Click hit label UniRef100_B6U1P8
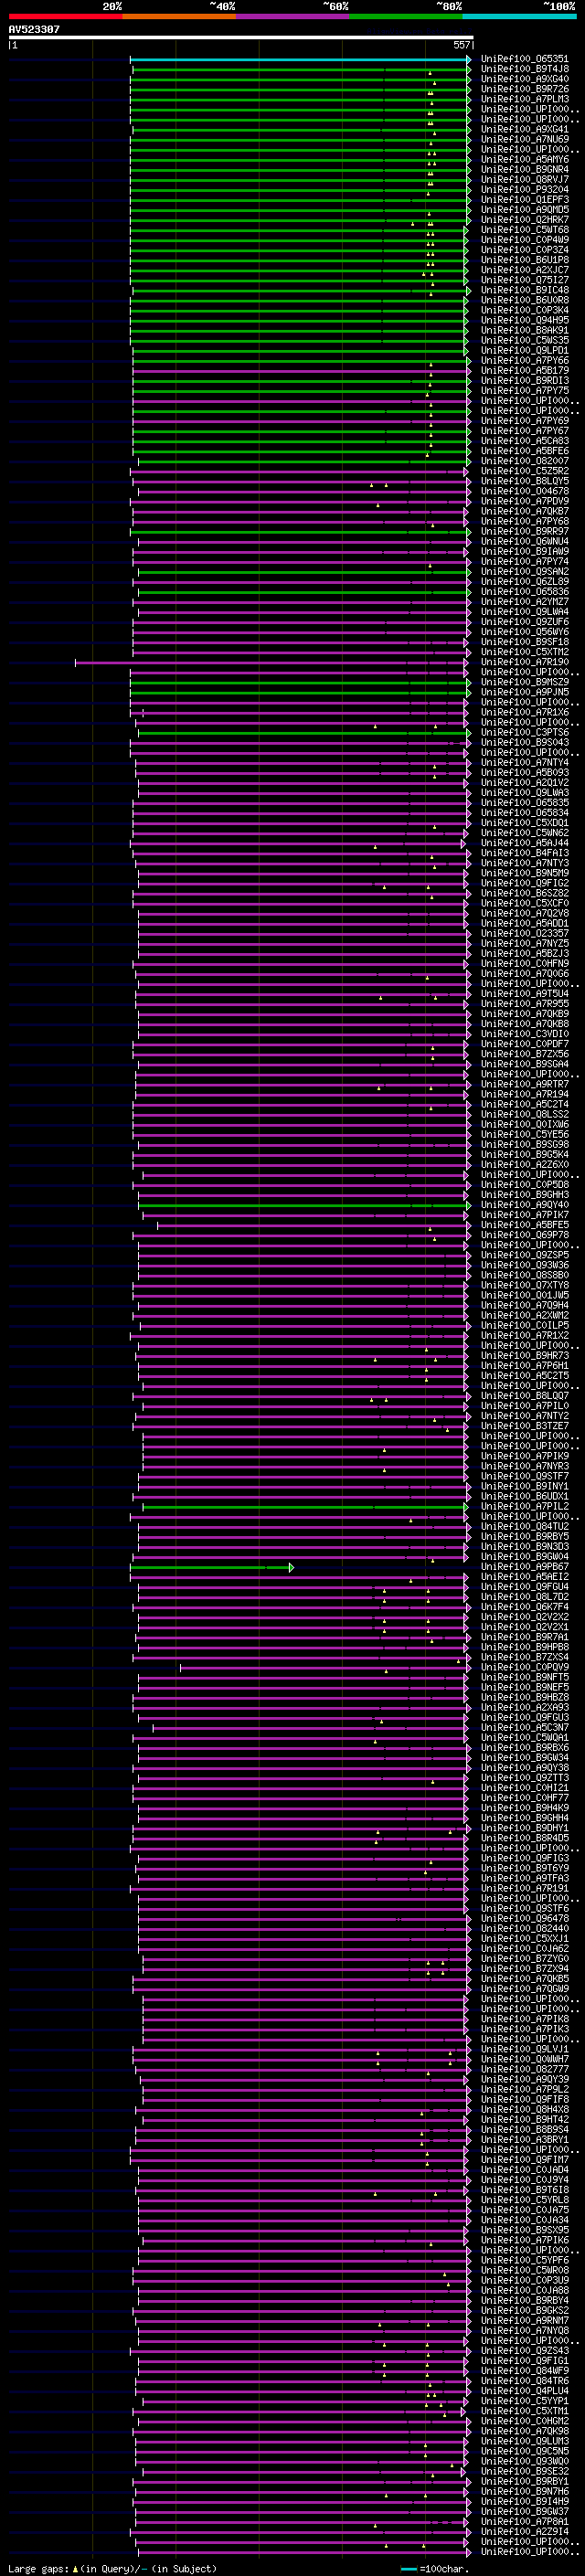The image size is (585, 2576). (525, 260)
